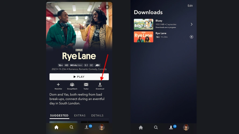The height and width of the screenshot is (134, 239).
Task: Tap Home icon on the Downloads screen
Action: [141, 128]
